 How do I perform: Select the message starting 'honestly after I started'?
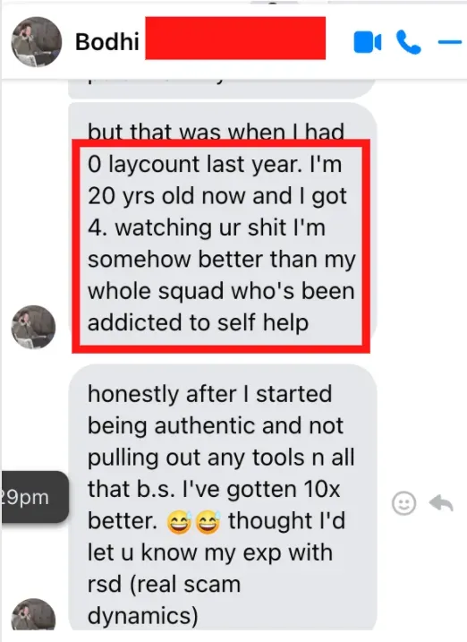pos(222,497)
